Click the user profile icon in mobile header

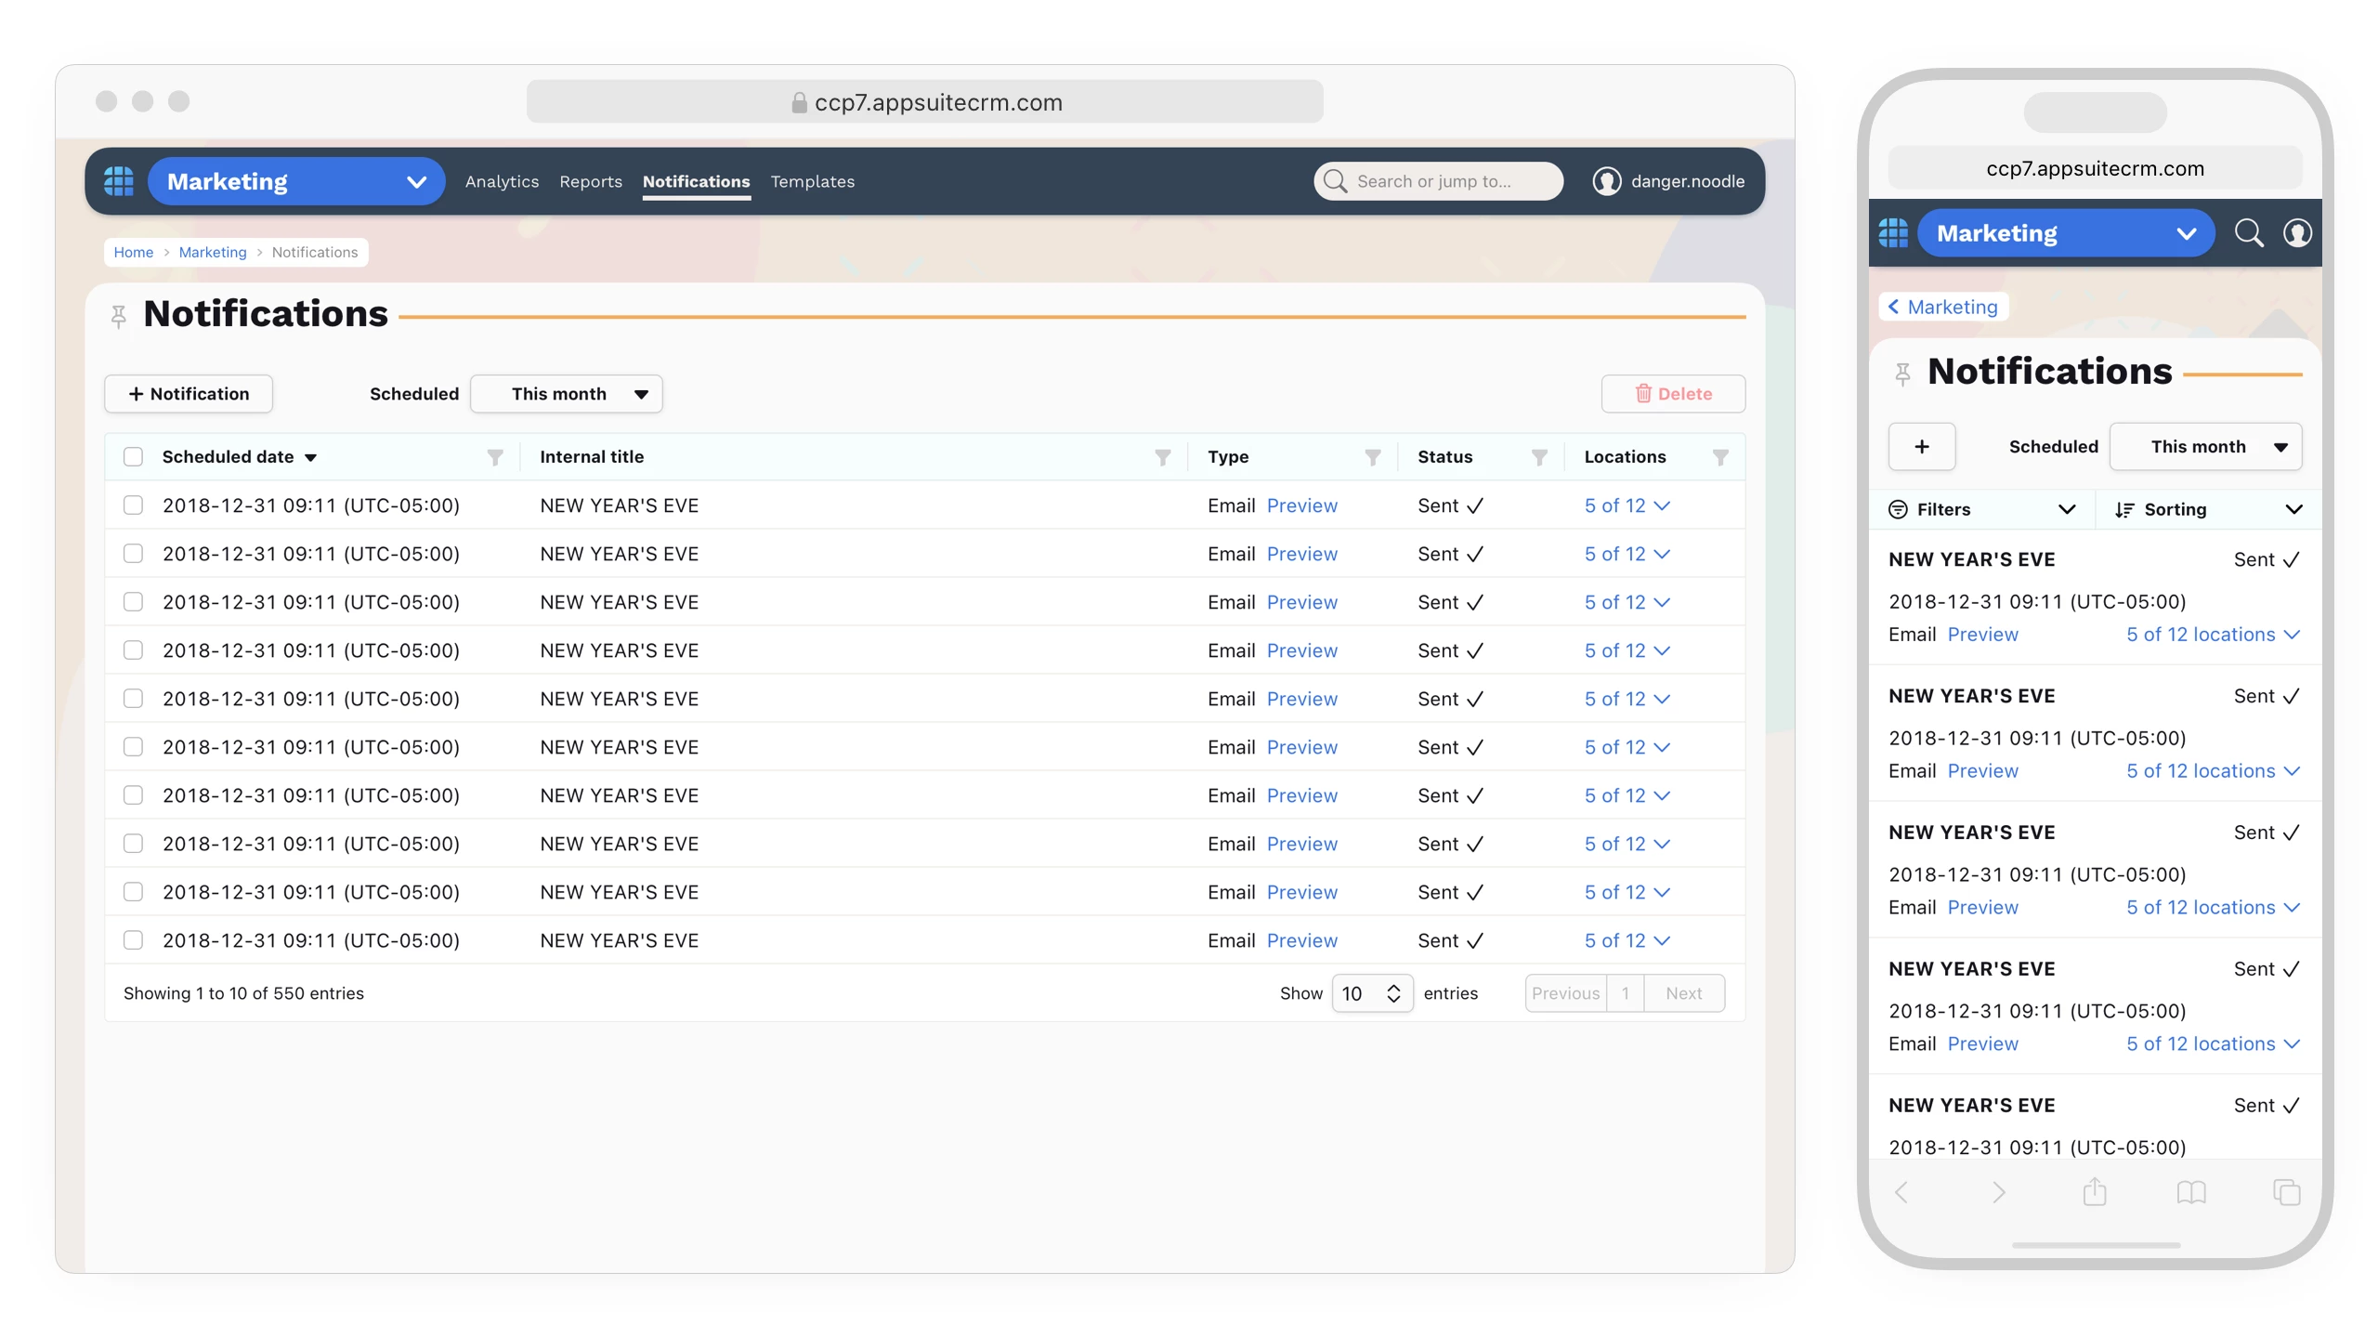(x=2297, y=233)
